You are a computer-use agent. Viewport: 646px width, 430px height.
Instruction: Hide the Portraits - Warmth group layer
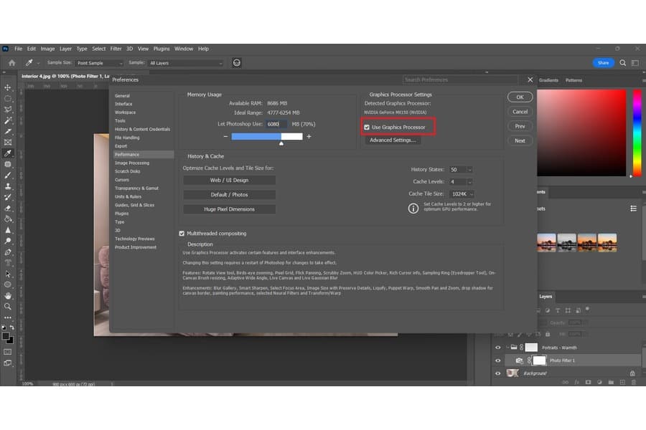pyautogui.click(x=497, y=348)
